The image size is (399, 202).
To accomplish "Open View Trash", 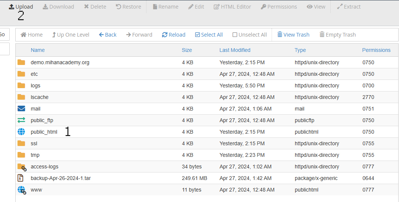I will coord(293,35).
